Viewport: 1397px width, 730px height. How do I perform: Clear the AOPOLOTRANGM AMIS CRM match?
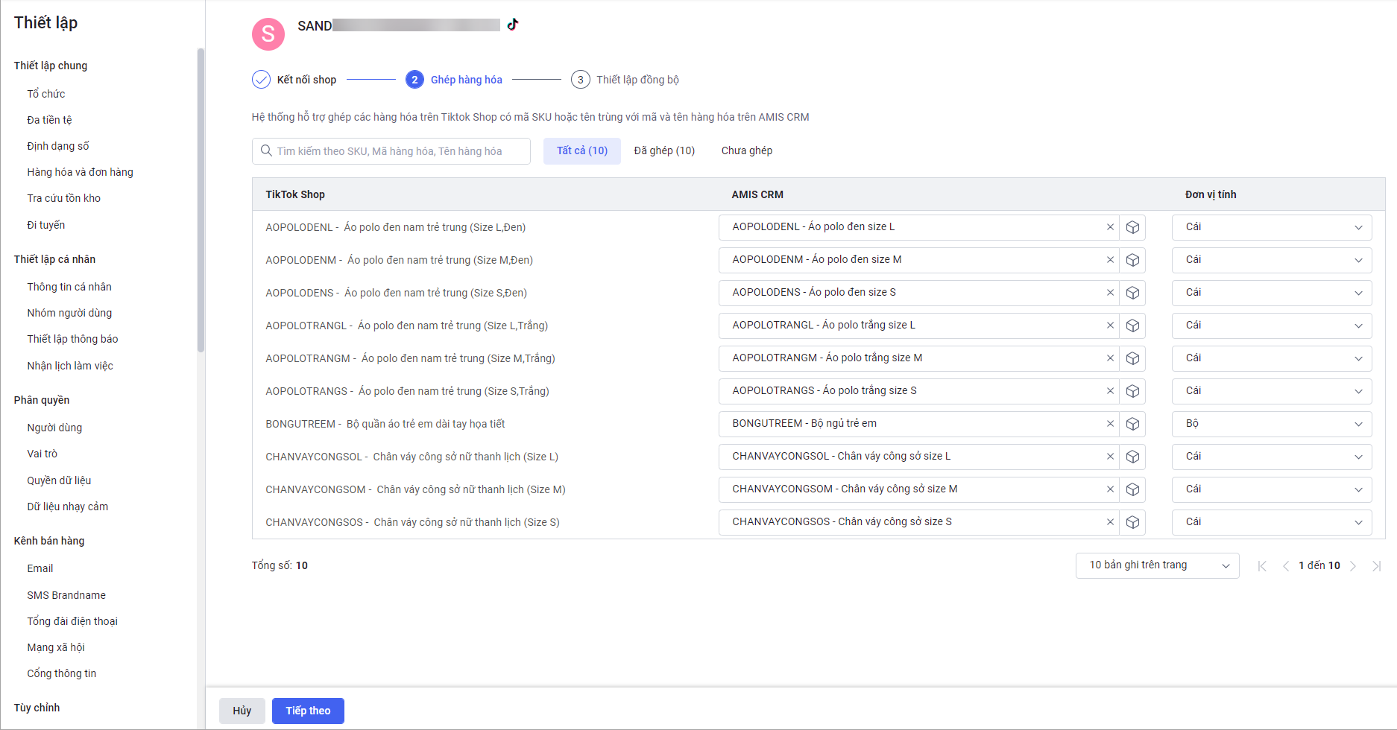[x=1110, y=358]
